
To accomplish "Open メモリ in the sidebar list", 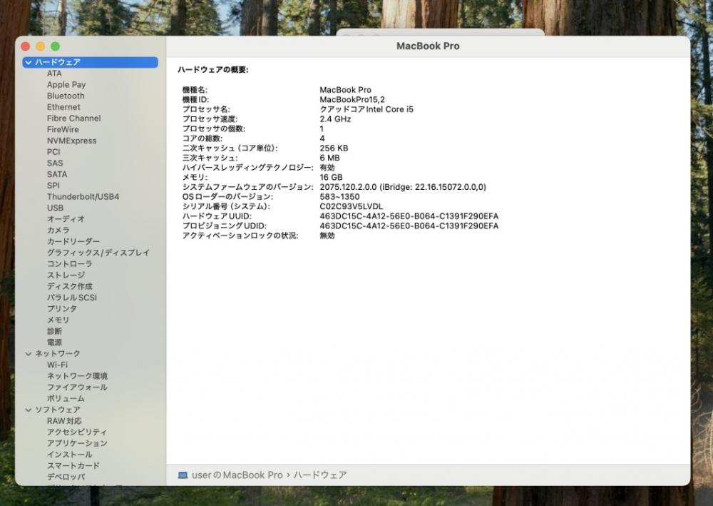I will 58,320.
